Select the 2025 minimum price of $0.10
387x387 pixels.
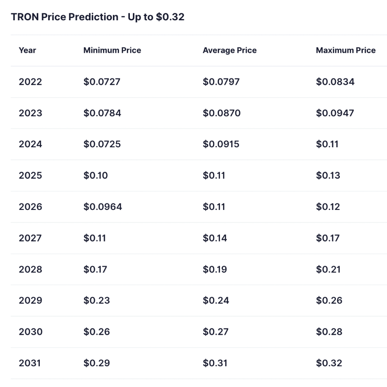pos(96,175)
